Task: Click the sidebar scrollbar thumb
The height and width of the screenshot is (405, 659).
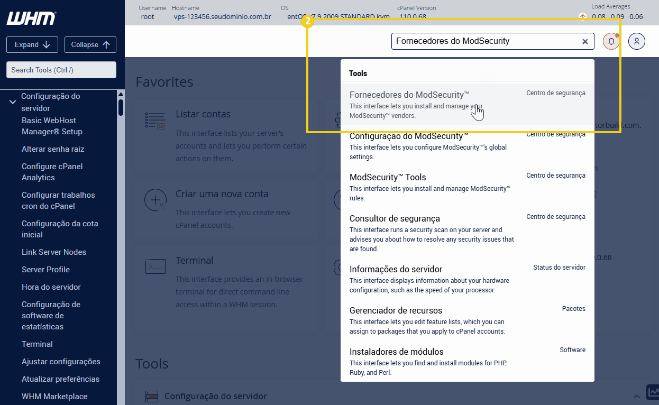Action: point(121,107)
